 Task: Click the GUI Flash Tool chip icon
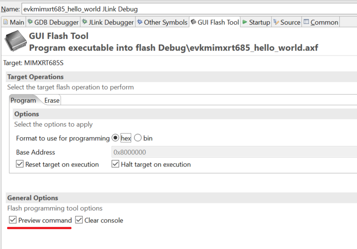point(193,22)
